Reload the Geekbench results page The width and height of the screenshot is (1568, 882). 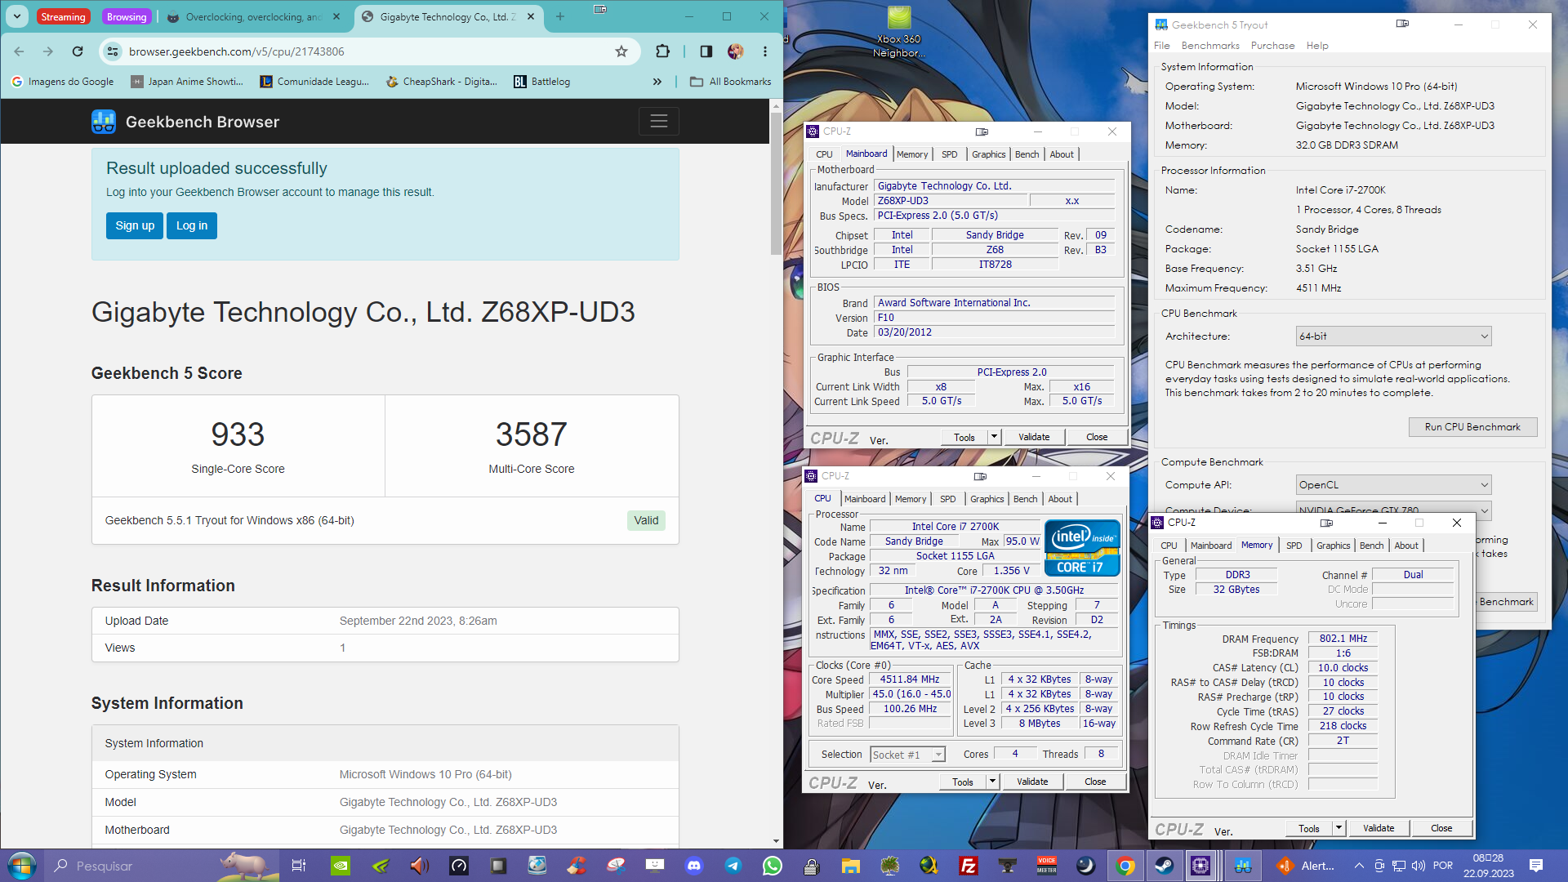tap(78, 51)
